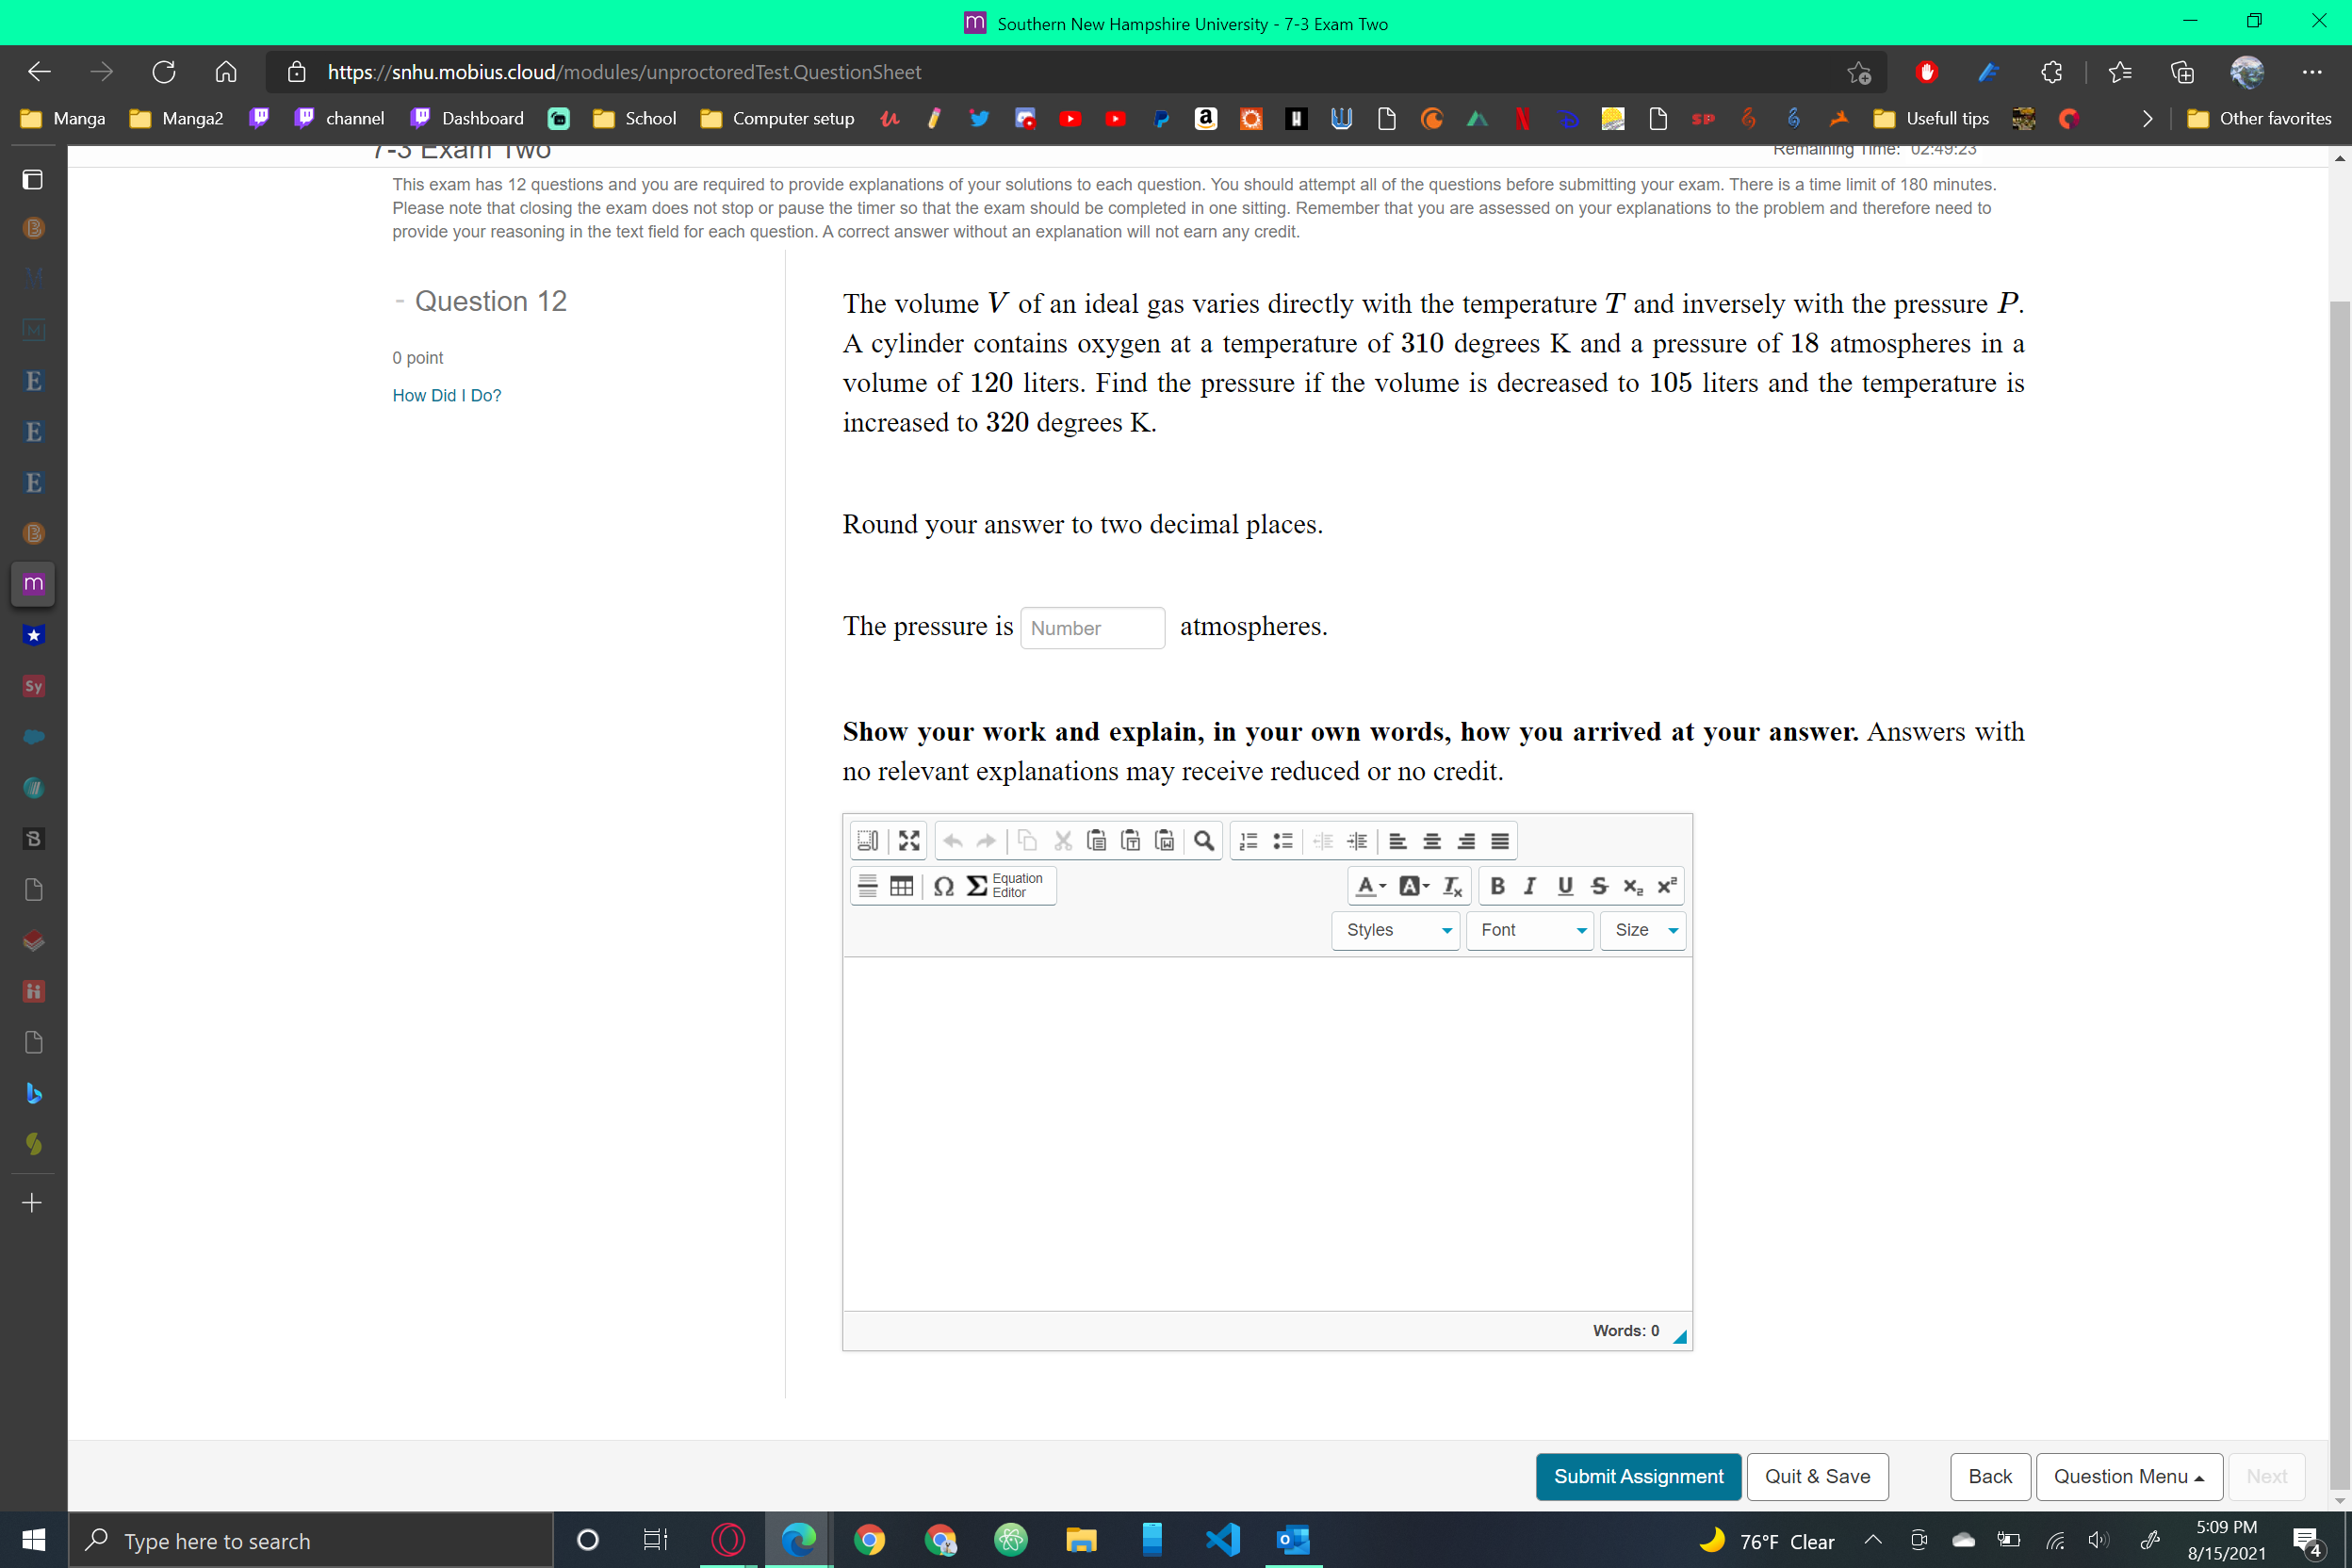Image resolution: width=2352 pixels, height=1568 pixels.
Task: Open the Size dropdown
Action: click(1642, 930)
